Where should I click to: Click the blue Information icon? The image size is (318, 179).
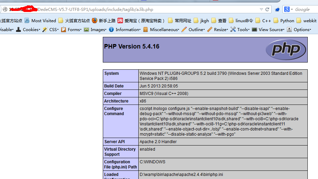(x=111, y=30)
